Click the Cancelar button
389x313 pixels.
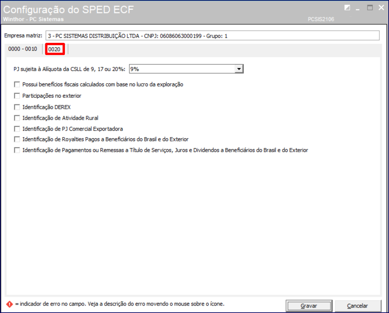click(358, 306)
